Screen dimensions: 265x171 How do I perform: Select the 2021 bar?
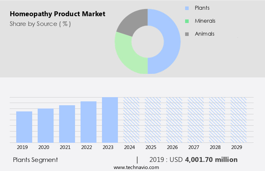67,124
